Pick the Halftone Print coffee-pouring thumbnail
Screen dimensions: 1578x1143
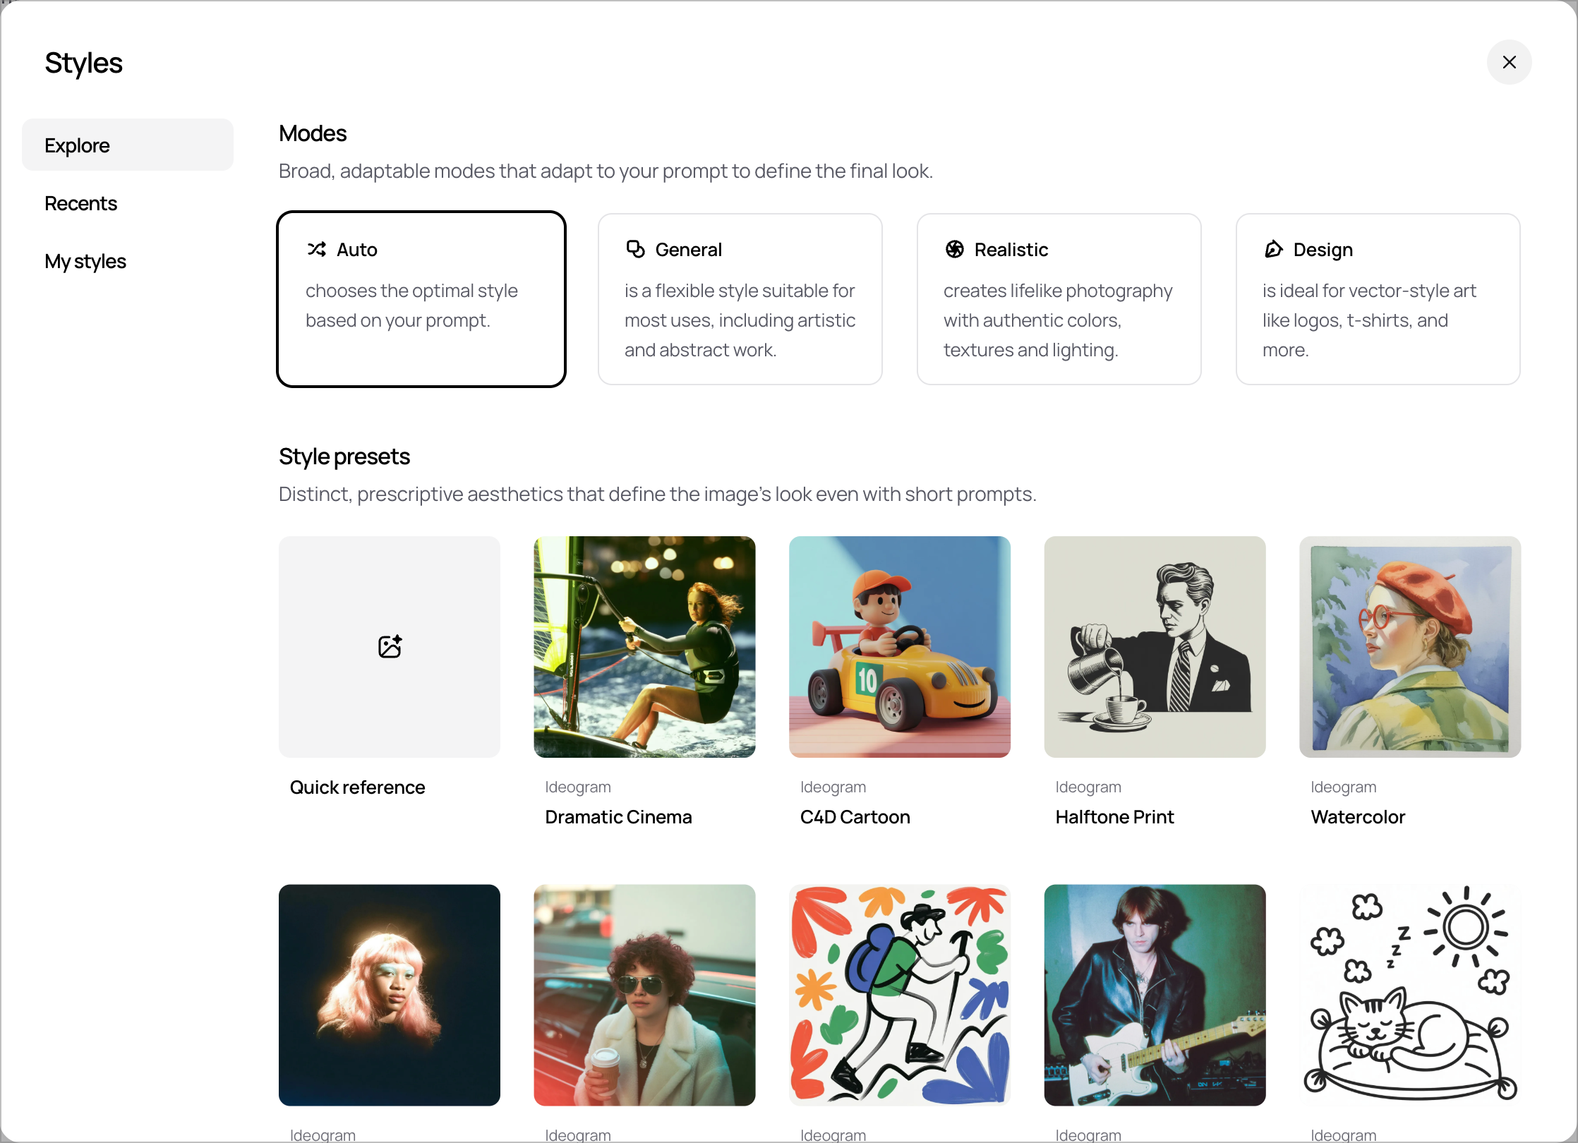pos(1155,646)
